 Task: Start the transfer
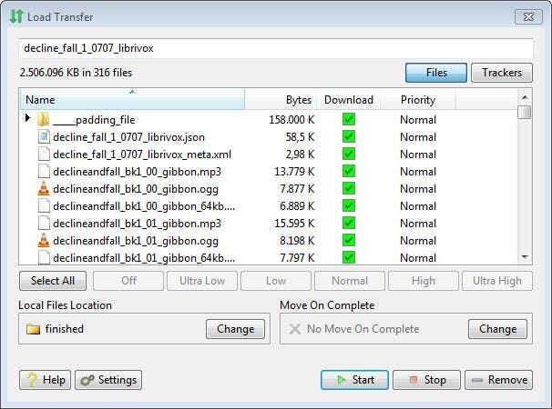coord(355,380)
